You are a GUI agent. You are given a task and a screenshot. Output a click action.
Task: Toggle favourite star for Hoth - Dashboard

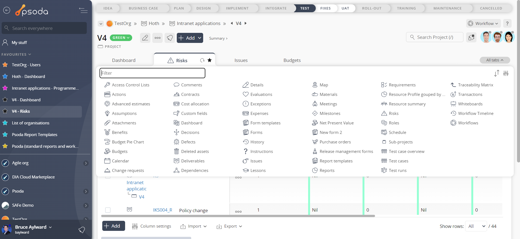(5, 76)
